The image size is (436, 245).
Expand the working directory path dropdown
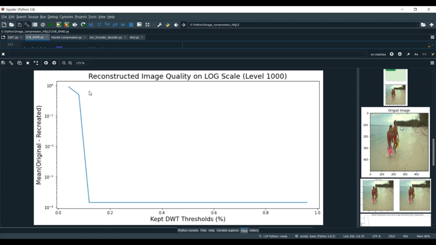(418, 25)
